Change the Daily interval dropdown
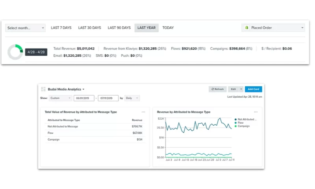 pos(132,98)
